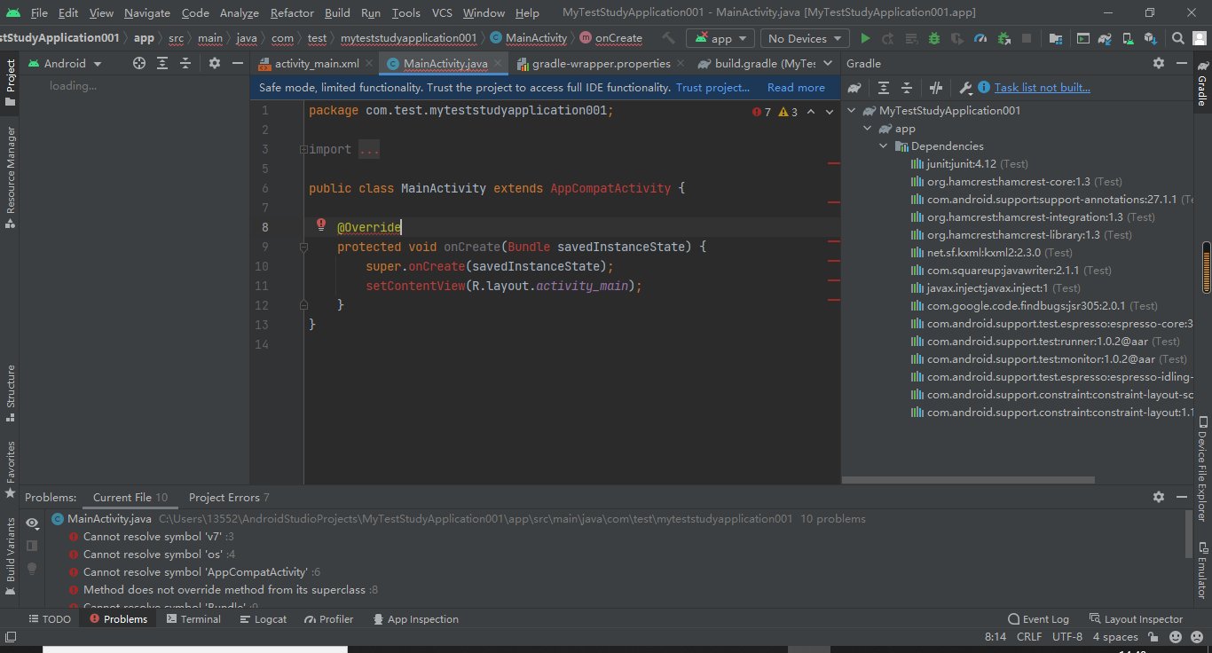Switch to the Project Errors tab
This screenshot has height=653, width=1212.
coord(229,498)
